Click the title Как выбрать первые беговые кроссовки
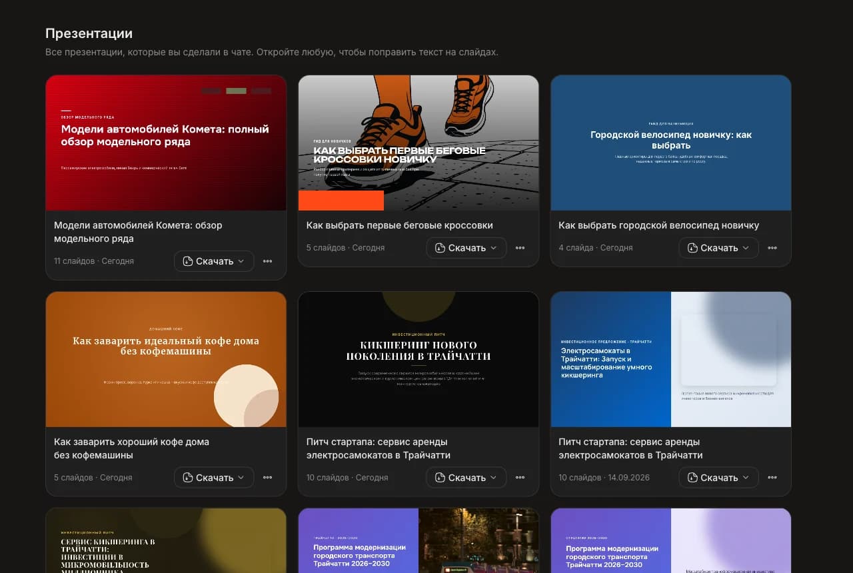 click(x=400, y=225)
